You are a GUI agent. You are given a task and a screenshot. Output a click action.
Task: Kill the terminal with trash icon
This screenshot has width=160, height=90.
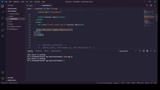(147, 51)
